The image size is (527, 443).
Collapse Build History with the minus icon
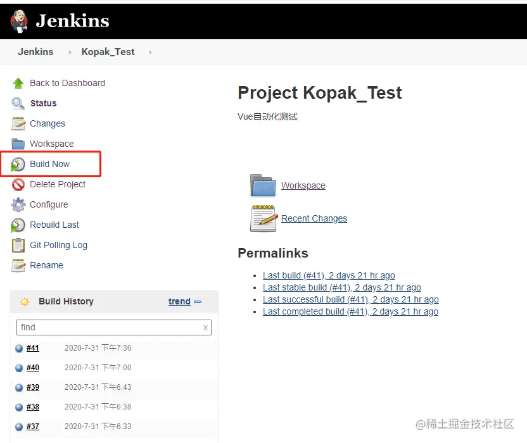(198, 302)
